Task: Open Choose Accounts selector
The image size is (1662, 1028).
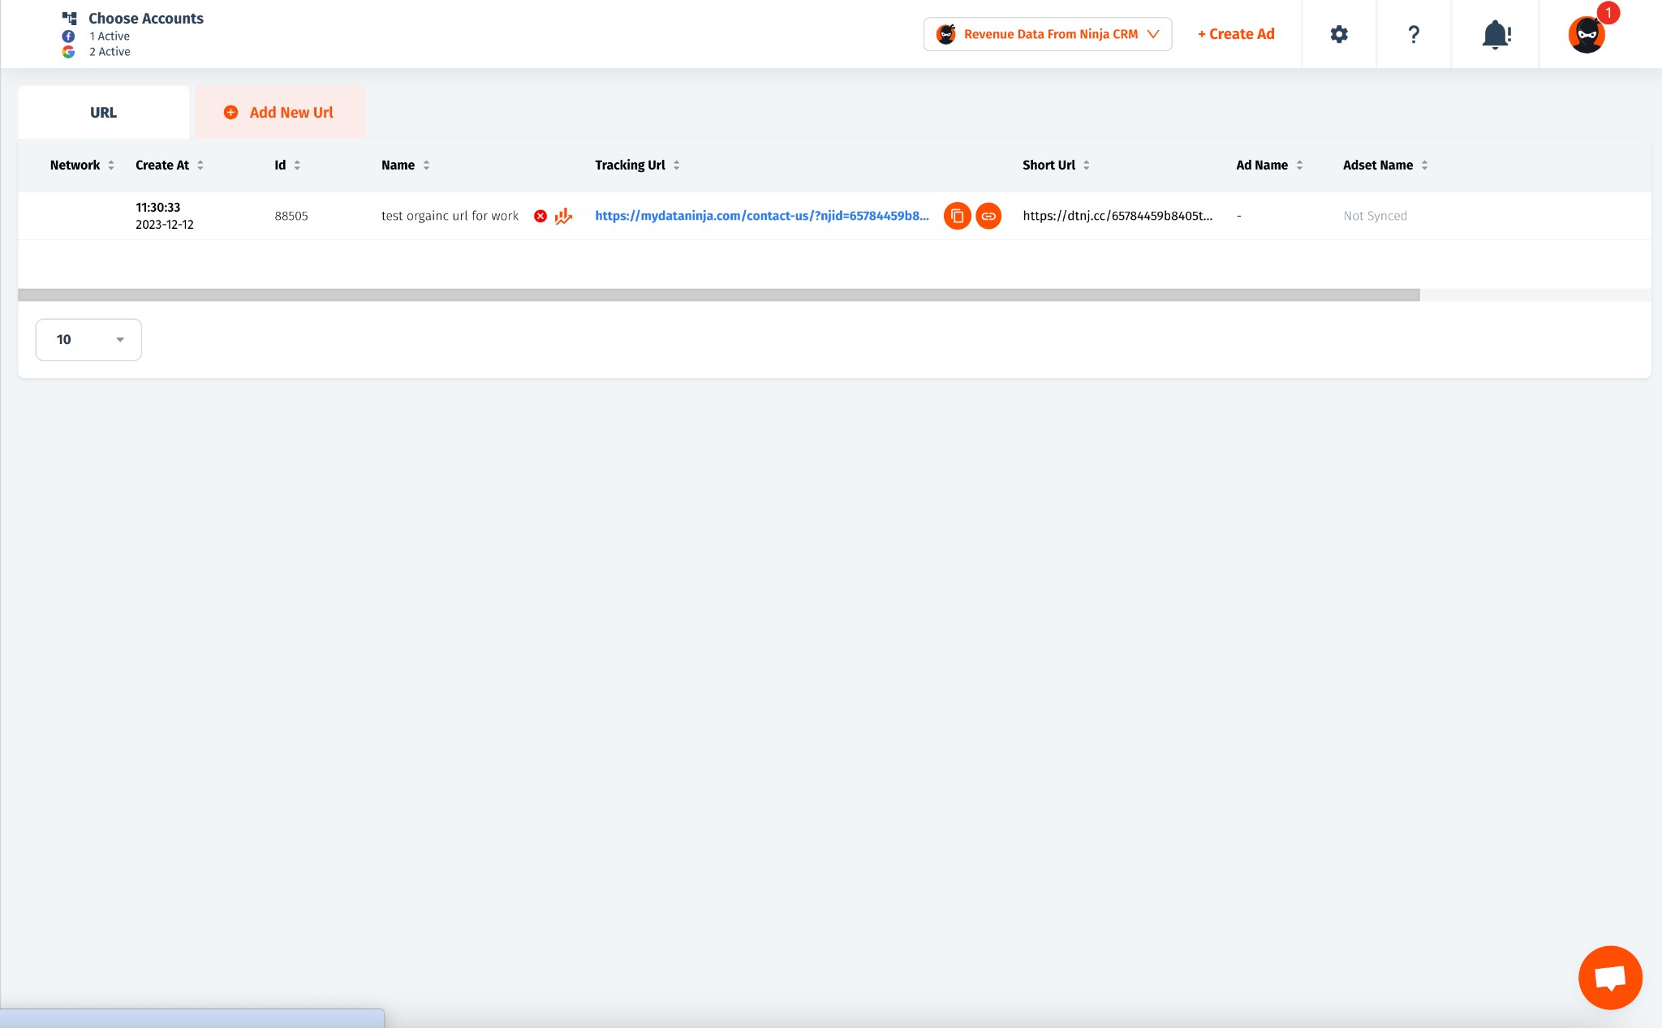Action: coord(145,19)
